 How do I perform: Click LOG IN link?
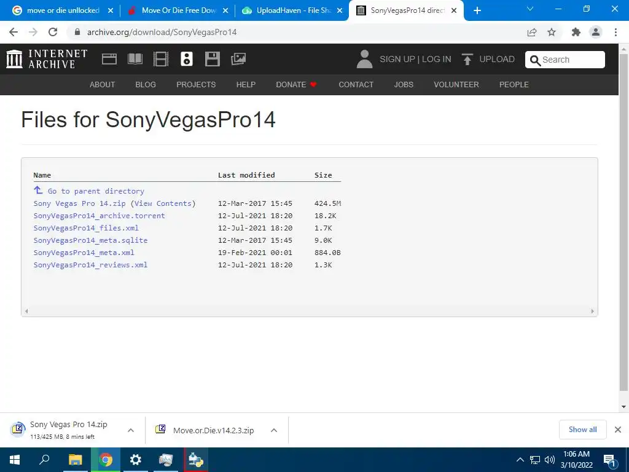pos(437,60)
